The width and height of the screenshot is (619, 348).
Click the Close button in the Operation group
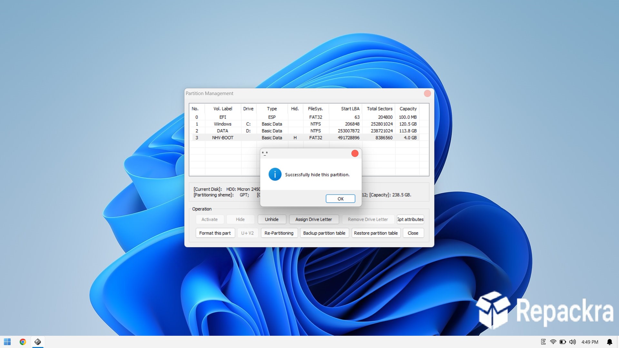413,233
